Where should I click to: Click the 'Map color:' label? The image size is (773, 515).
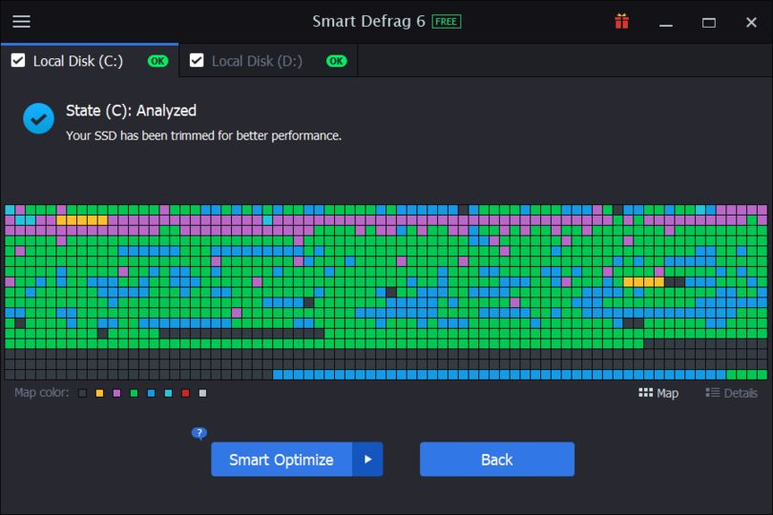coord(41,392)
